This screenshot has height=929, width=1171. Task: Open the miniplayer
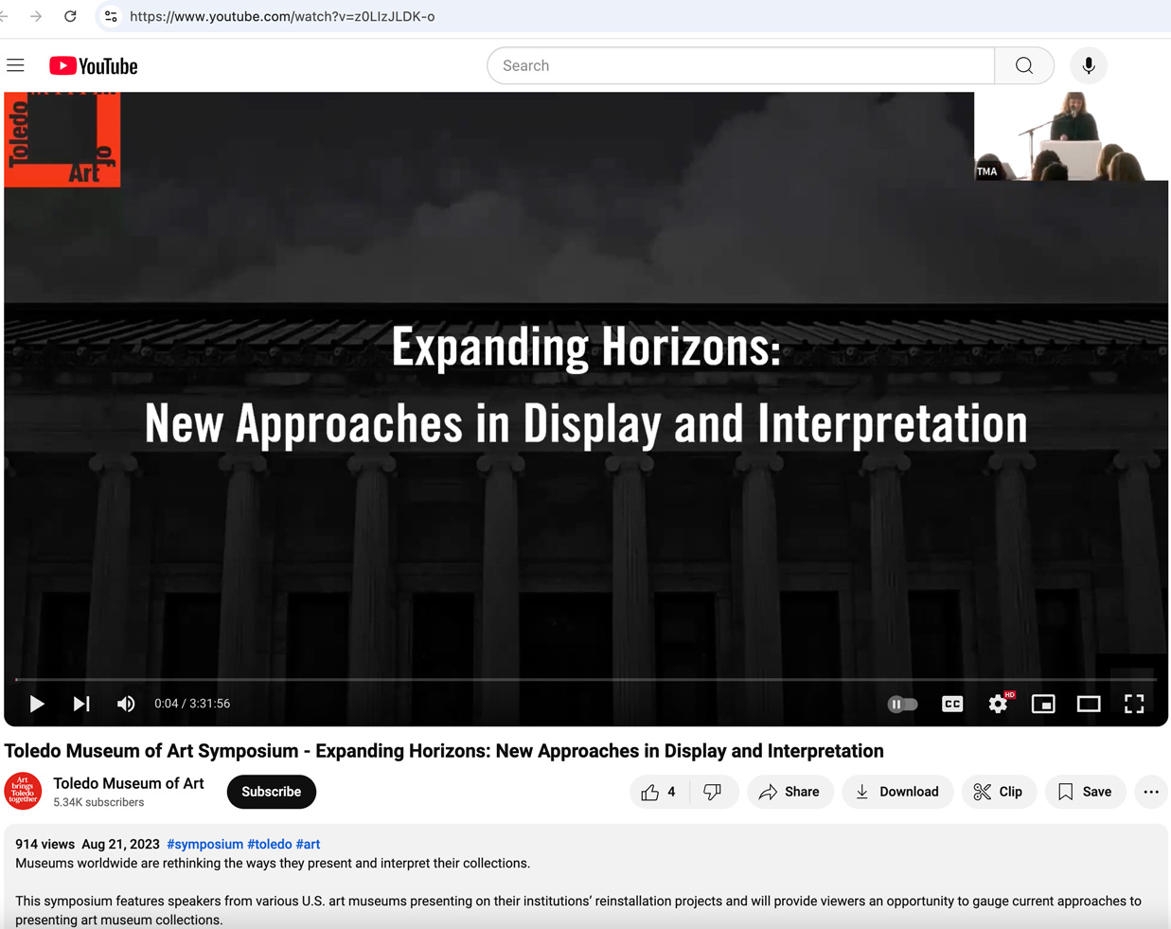click(x=1043, y=704)
